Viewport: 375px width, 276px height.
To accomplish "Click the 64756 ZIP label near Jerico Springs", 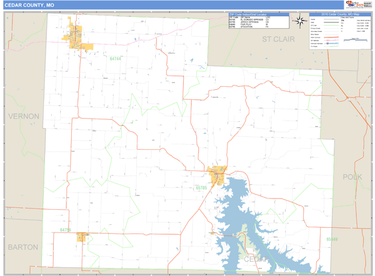I will pyautogui.click(x=65, y=230).
